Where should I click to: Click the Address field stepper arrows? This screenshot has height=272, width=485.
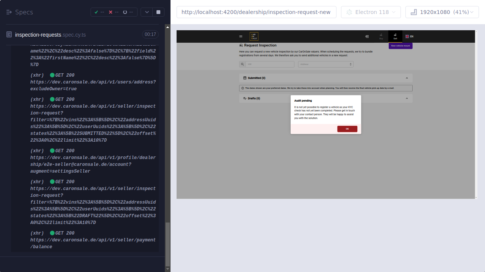tap(350, 64)
